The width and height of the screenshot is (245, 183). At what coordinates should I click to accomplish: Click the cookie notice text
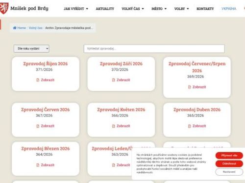pyautogui.click(x=171, y=163)
